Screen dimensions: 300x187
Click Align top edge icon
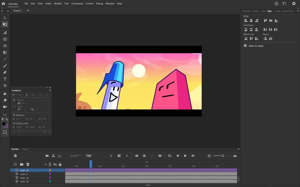point(265,21)
